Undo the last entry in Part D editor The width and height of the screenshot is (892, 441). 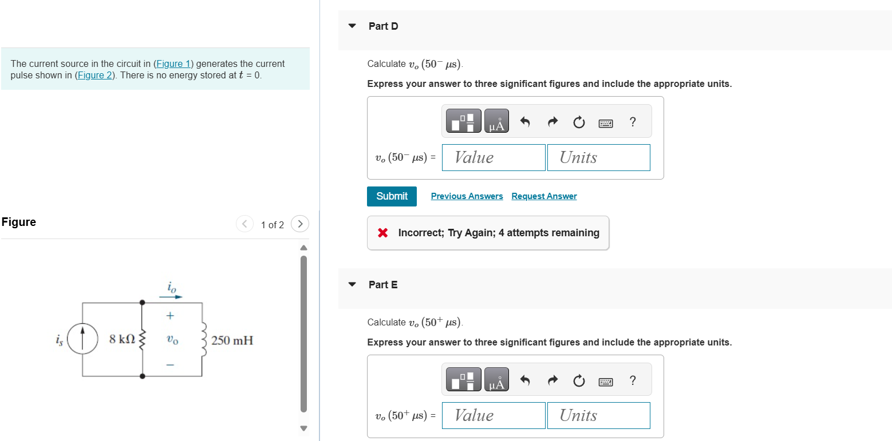click(x=525, y=121)
